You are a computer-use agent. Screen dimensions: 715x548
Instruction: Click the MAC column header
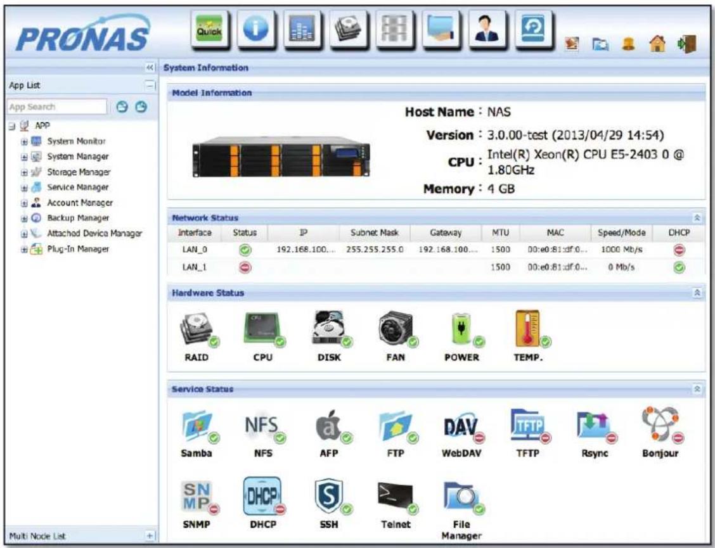point(555,233)
